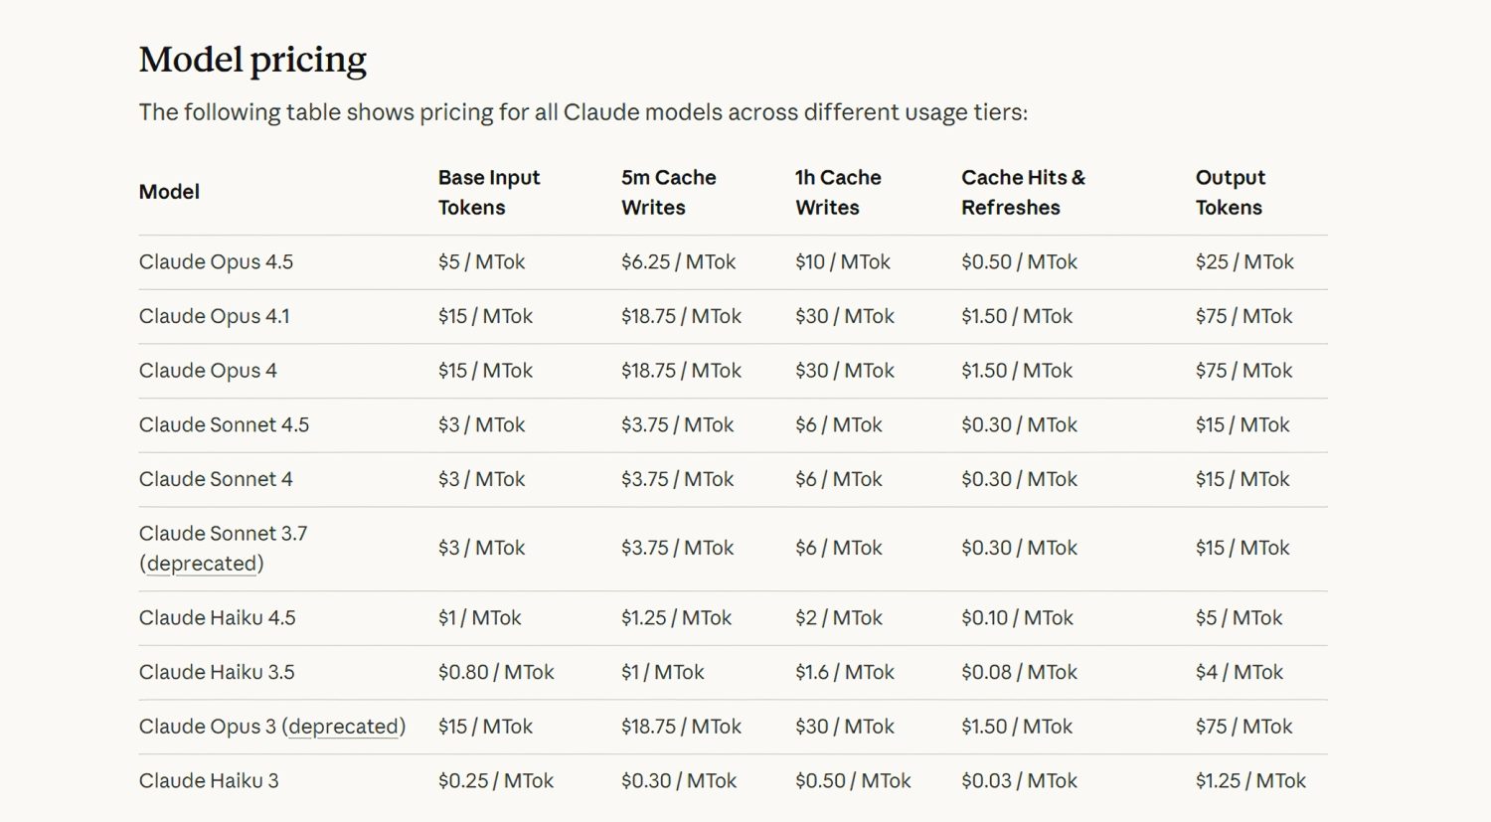Click the Claude Opus 4.5 row label
This screenshot has width=1491, height=822.
tap(216, 262)
